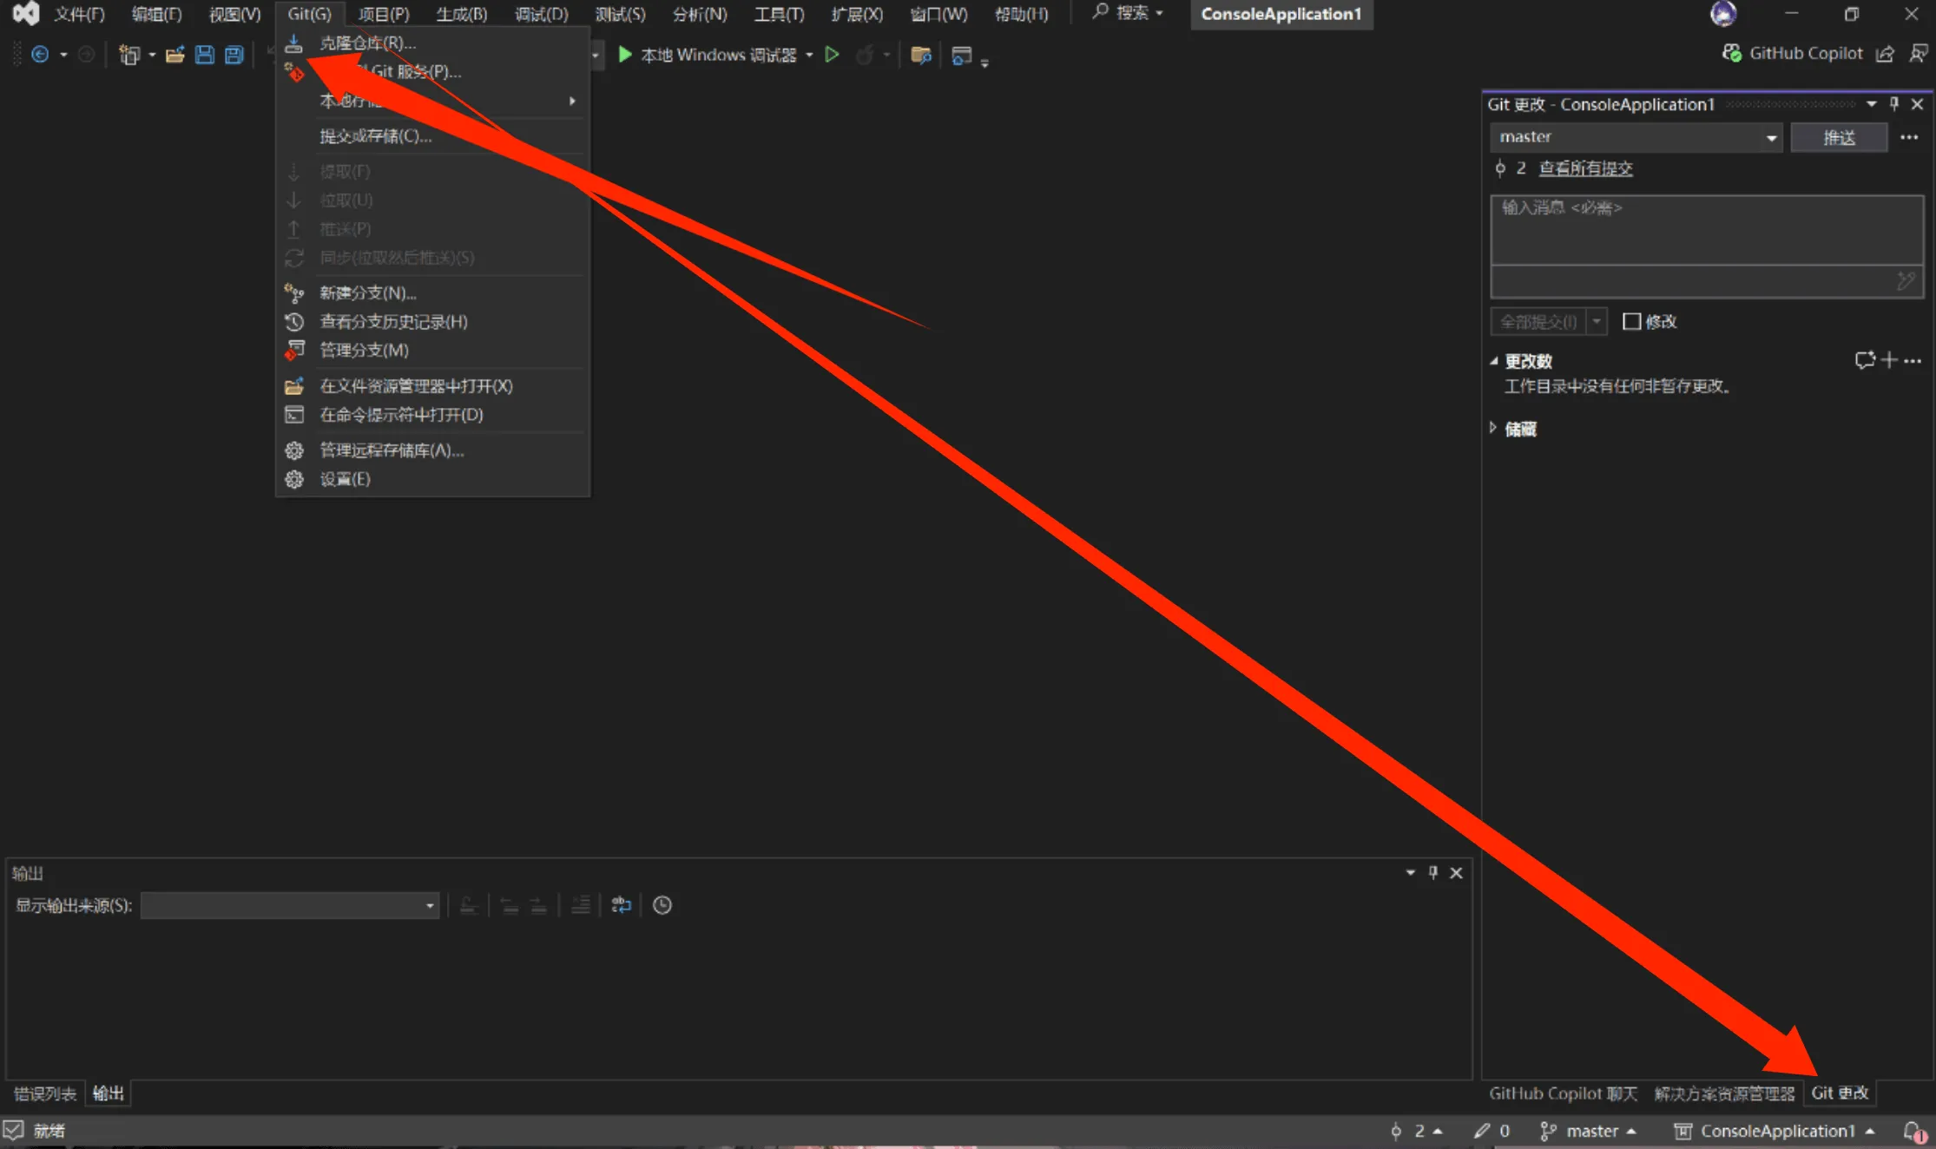Toggle word wrap icon in Output panel

(x=621, y=905)
